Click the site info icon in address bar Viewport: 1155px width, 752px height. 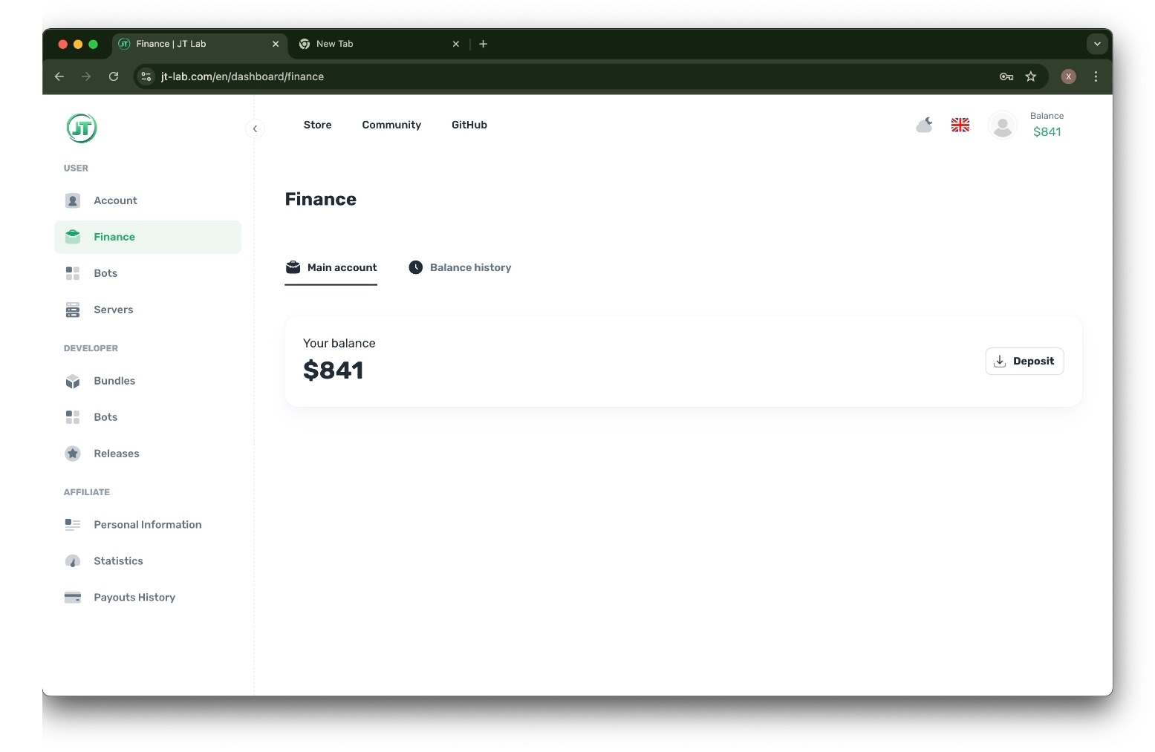coord(146,76)
